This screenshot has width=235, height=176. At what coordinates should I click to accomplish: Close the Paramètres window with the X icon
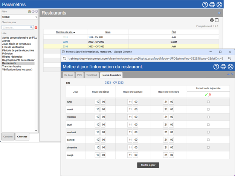click(220, 5)
